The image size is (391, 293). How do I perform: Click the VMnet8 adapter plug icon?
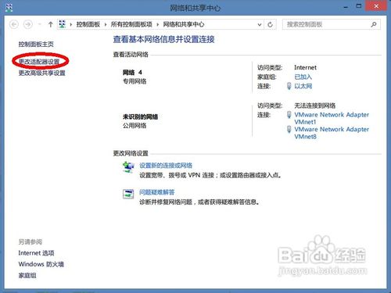(289, 129)
